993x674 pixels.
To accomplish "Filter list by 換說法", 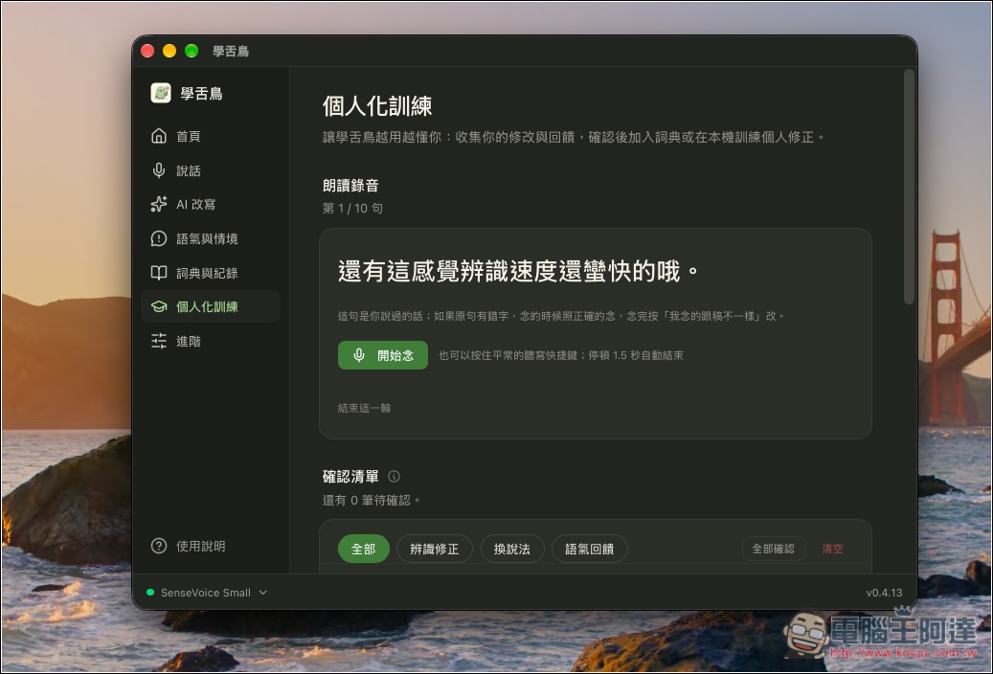I will coord(512,549).
